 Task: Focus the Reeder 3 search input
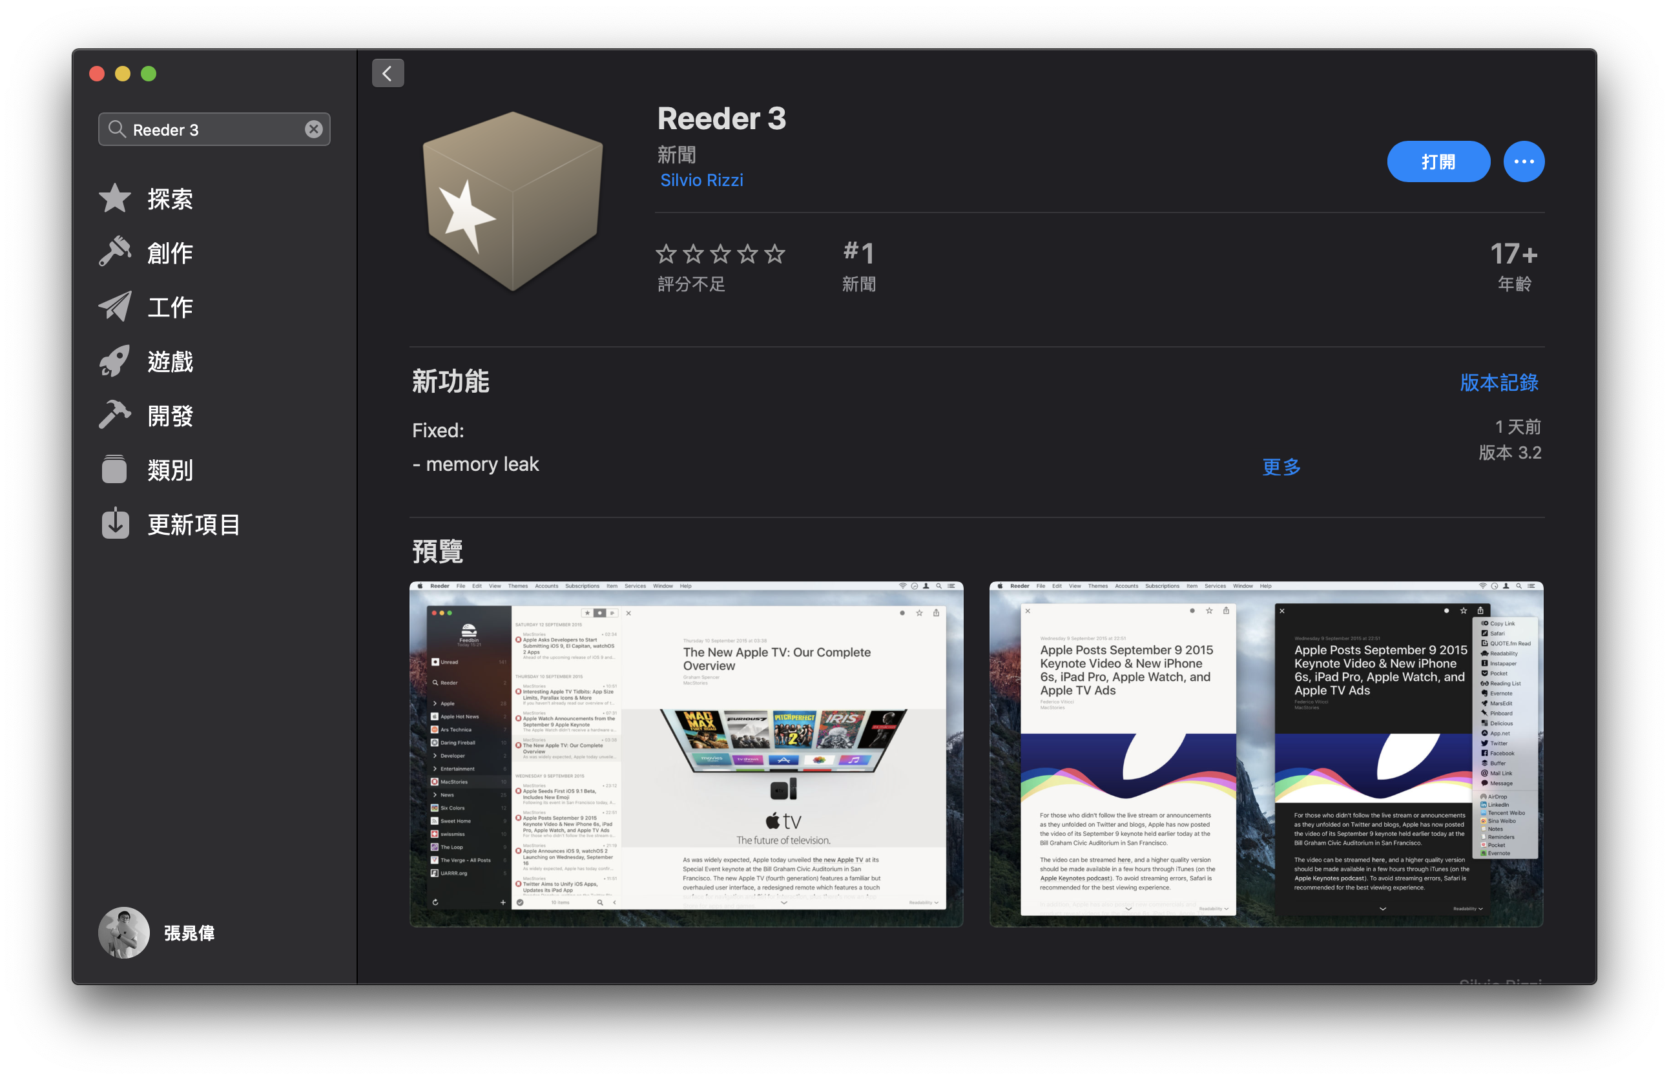coord(214,129)
